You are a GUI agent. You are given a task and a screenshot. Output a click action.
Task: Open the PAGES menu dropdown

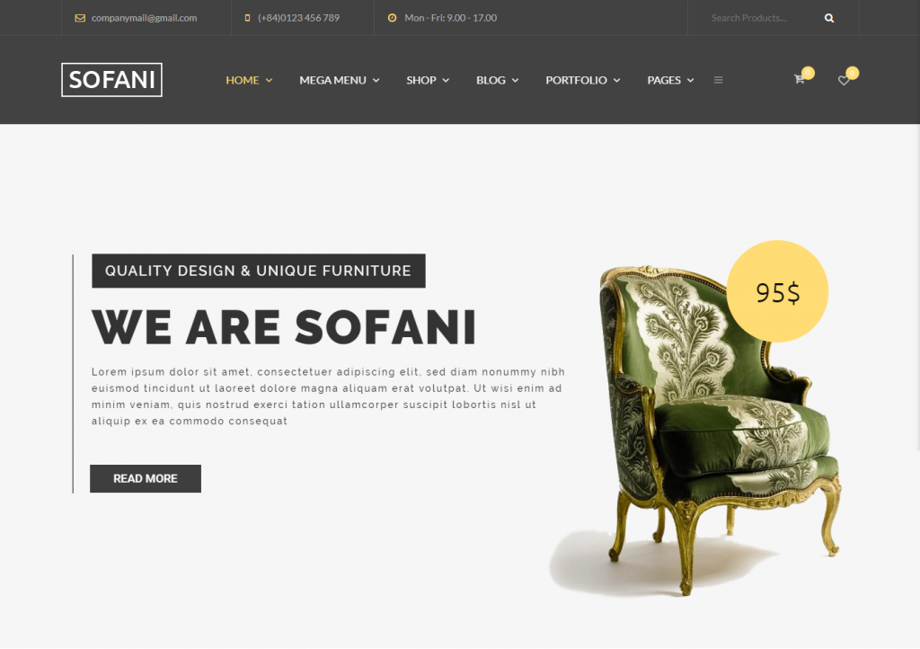click(x=670, y=80)
